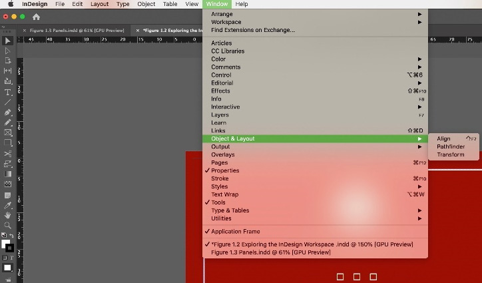This screenshot has height=283, width=482.
Task: Expand the Comments submenu
Action: [315, 67]
